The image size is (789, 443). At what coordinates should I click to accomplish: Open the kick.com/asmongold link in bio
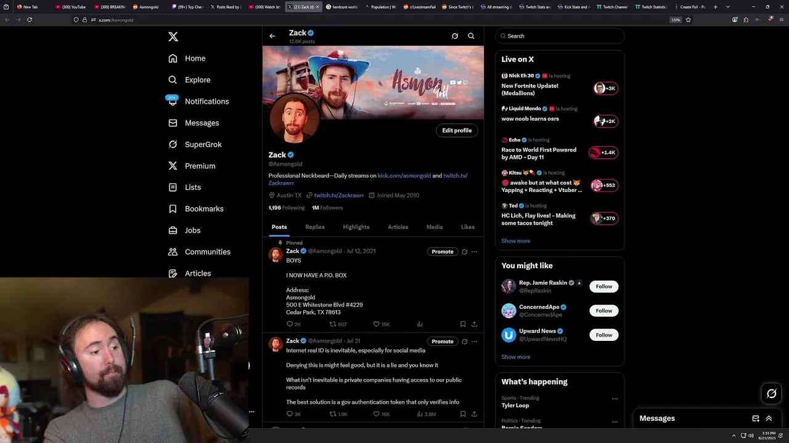point(404,175)
